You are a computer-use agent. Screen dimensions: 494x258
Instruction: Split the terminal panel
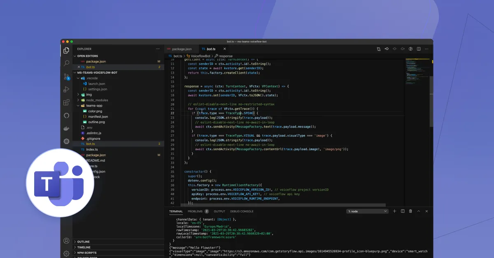pyautogui.click(x=403, y=211)
